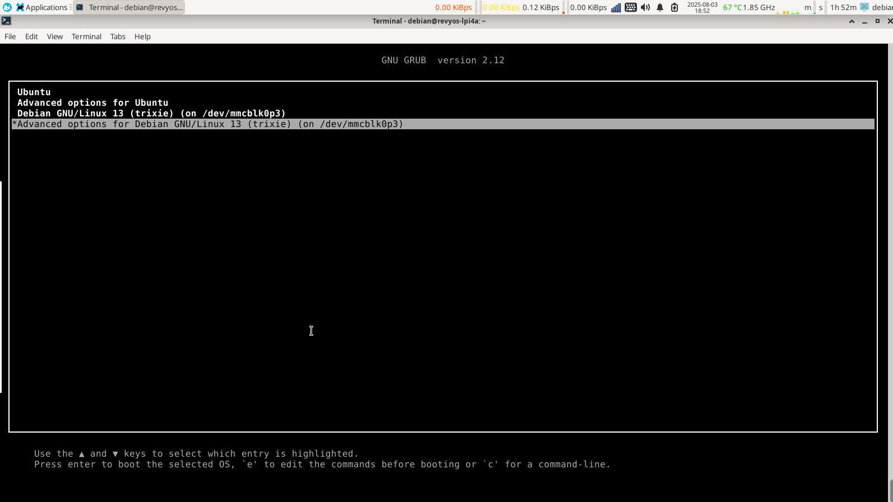893x502 pixels.
Task: Click the network signal strength icon
Action: tap(616, 7)
